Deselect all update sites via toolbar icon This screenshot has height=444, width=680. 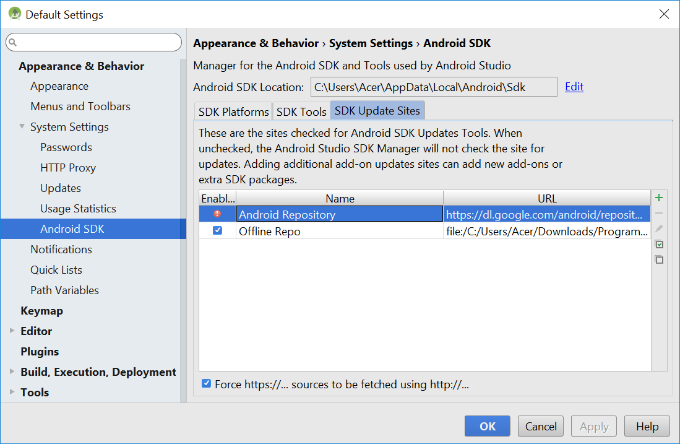pyautogui.click(x=659, y=259)
